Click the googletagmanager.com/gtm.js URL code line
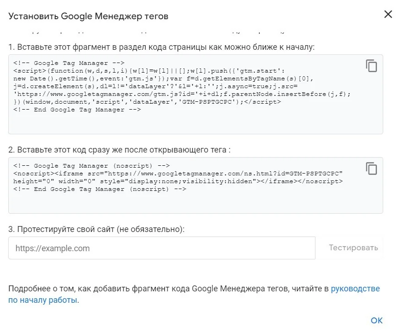The width and height of the screenshot is (396, 332). pyautogui.click(x=182, y=94)
